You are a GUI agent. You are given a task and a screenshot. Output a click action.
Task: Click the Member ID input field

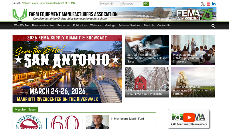tap(110, 4)
